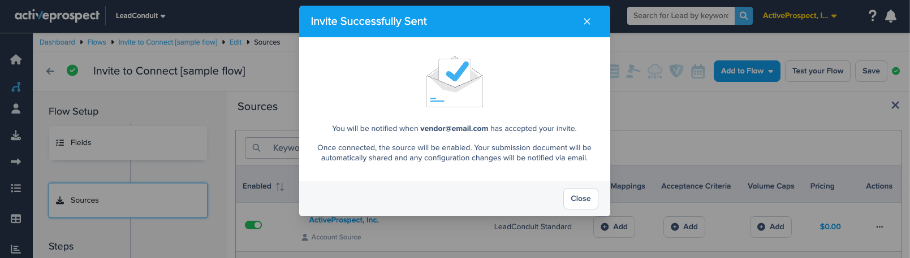
Task: Click the help question mark icon
Action: tap(872, 16)
